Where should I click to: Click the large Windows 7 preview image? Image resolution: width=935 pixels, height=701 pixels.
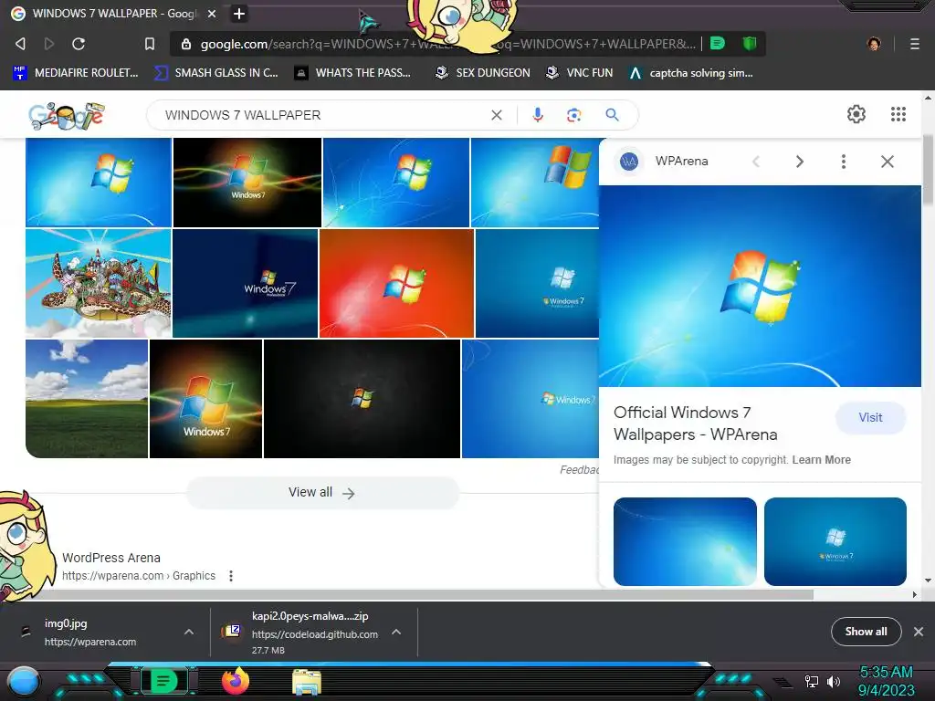[x=760, y=286]
